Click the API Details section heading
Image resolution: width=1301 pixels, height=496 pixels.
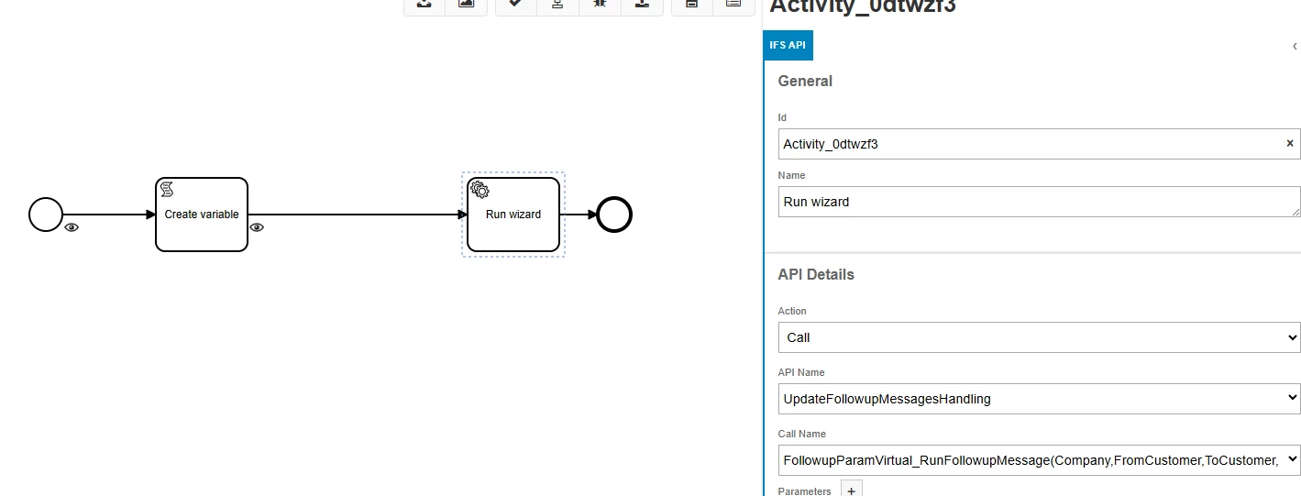pos(816,274)
